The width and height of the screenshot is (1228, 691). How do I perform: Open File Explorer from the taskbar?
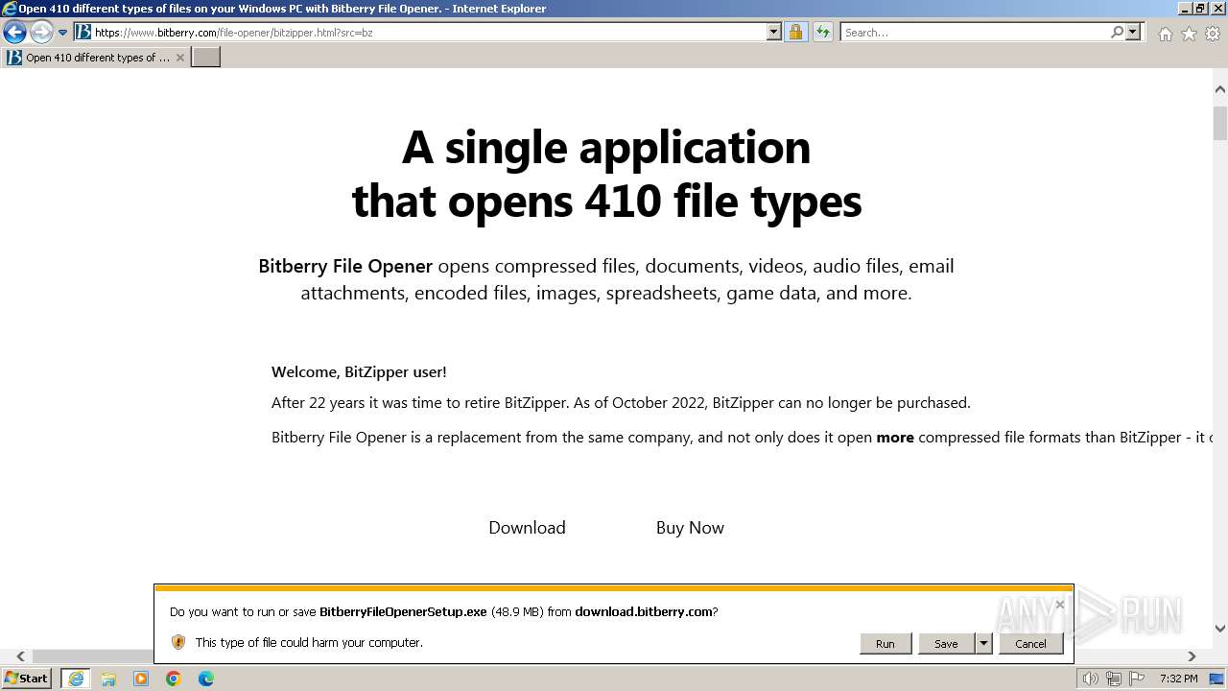108,679
